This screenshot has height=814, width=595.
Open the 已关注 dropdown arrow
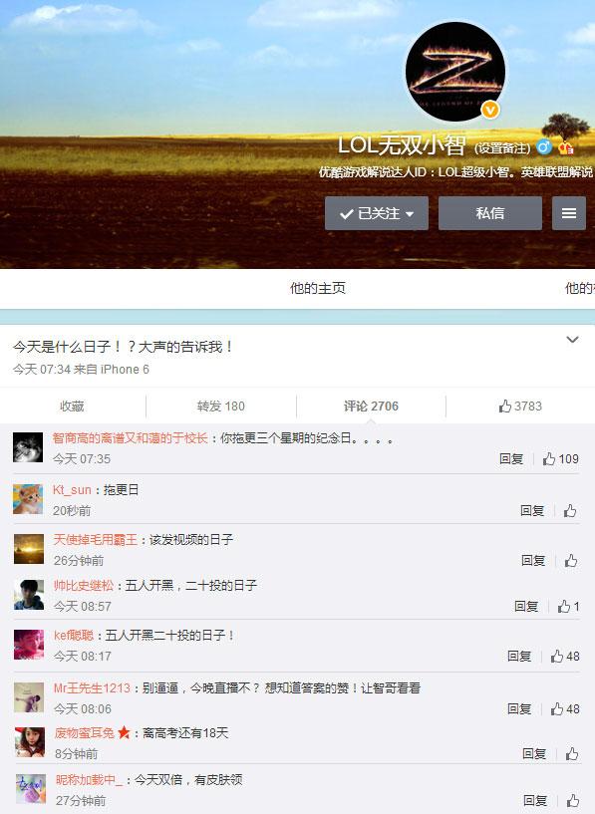point(410,214)
